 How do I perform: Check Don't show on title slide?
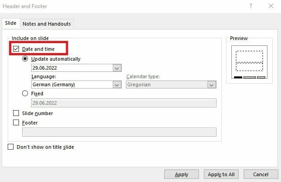(x=10, y=147)
